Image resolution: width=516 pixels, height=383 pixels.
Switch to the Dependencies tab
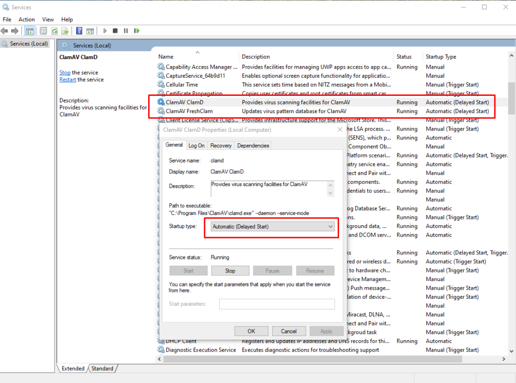(252, 145)
